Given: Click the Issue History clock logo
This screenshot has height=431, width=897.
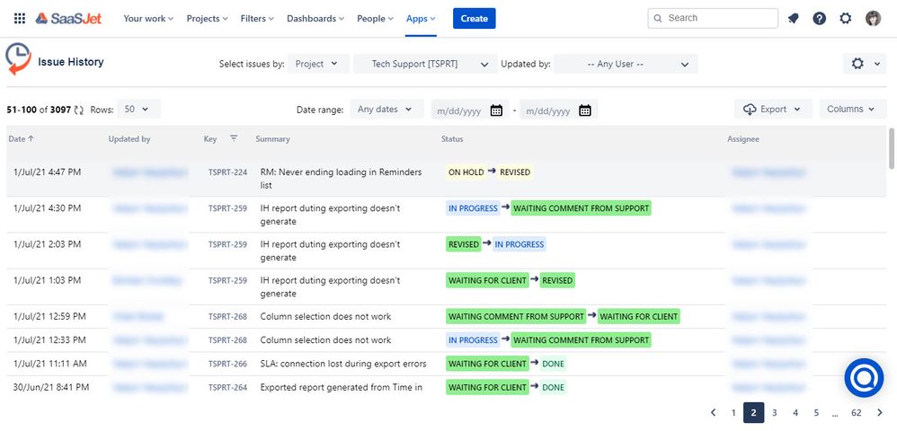Looking at the screenshot, I should point(18,59).
